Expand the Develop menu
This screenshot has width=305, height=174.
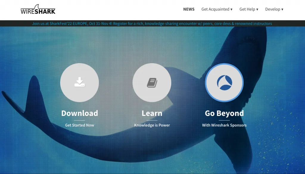[x=274, y=9]
